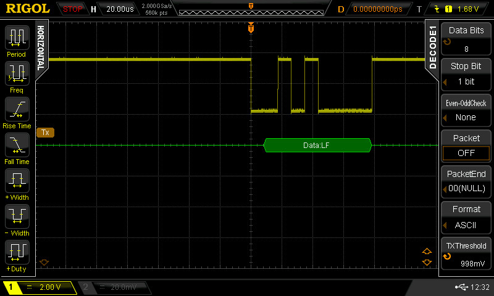Change the PacketEnd 00(NULL) option
The height and width of the screenshot is (296, 494).
pyautogui.click(x=466, y=182)
